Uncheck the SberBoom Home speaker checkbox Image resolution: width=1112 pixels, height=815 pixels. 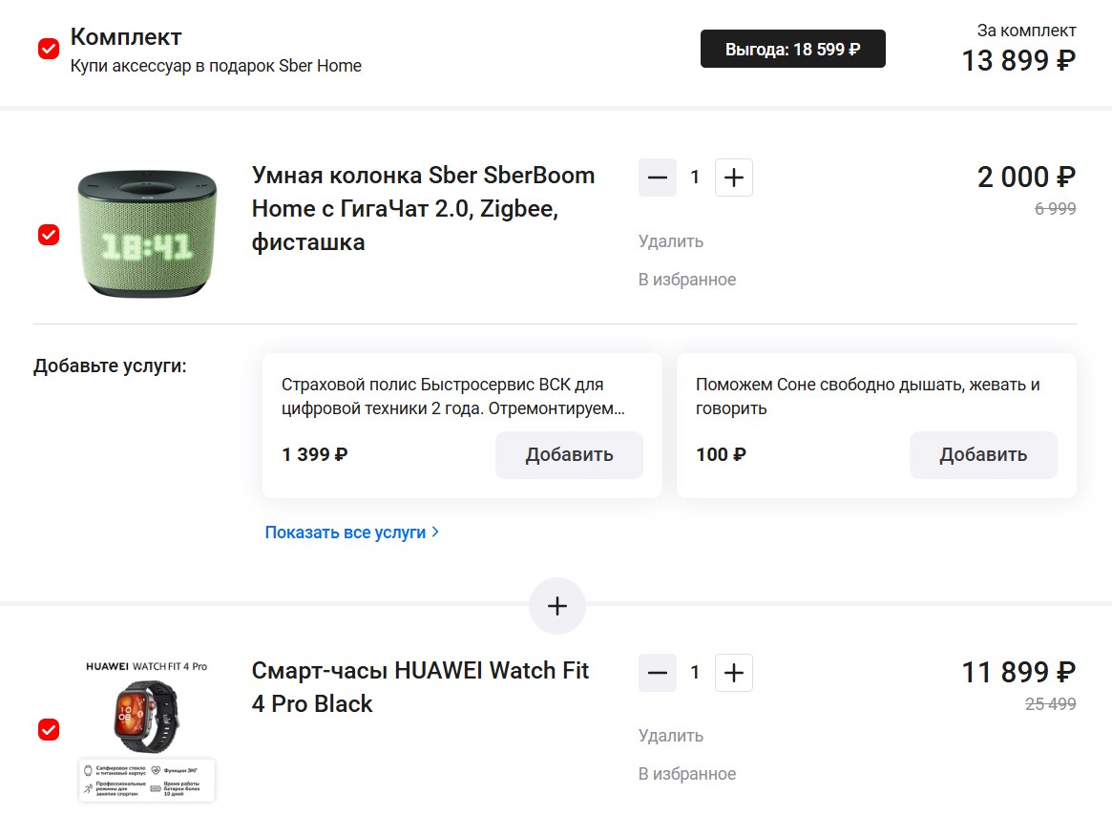coord(49,234)
